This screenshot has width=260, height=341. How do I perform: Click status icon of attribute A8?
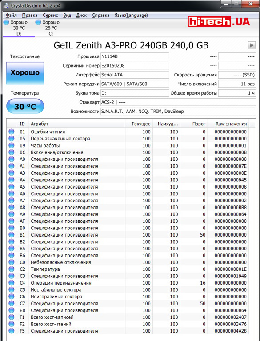pyautogui.click(x=12, y=207)
